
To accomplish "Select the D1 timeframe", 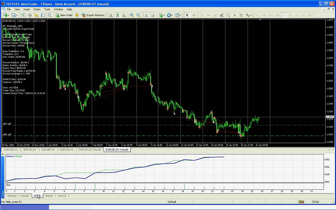I will (x=297, y=15).
